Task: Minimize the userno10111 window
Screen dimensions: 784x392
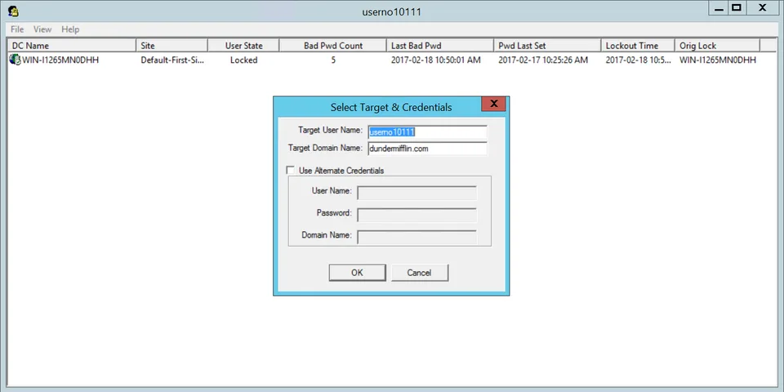Action: tap(719, 8)
